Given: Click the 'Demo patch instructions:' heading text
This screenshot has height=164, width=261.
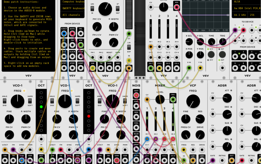Looking at the screenshot, I should [21, 2].
